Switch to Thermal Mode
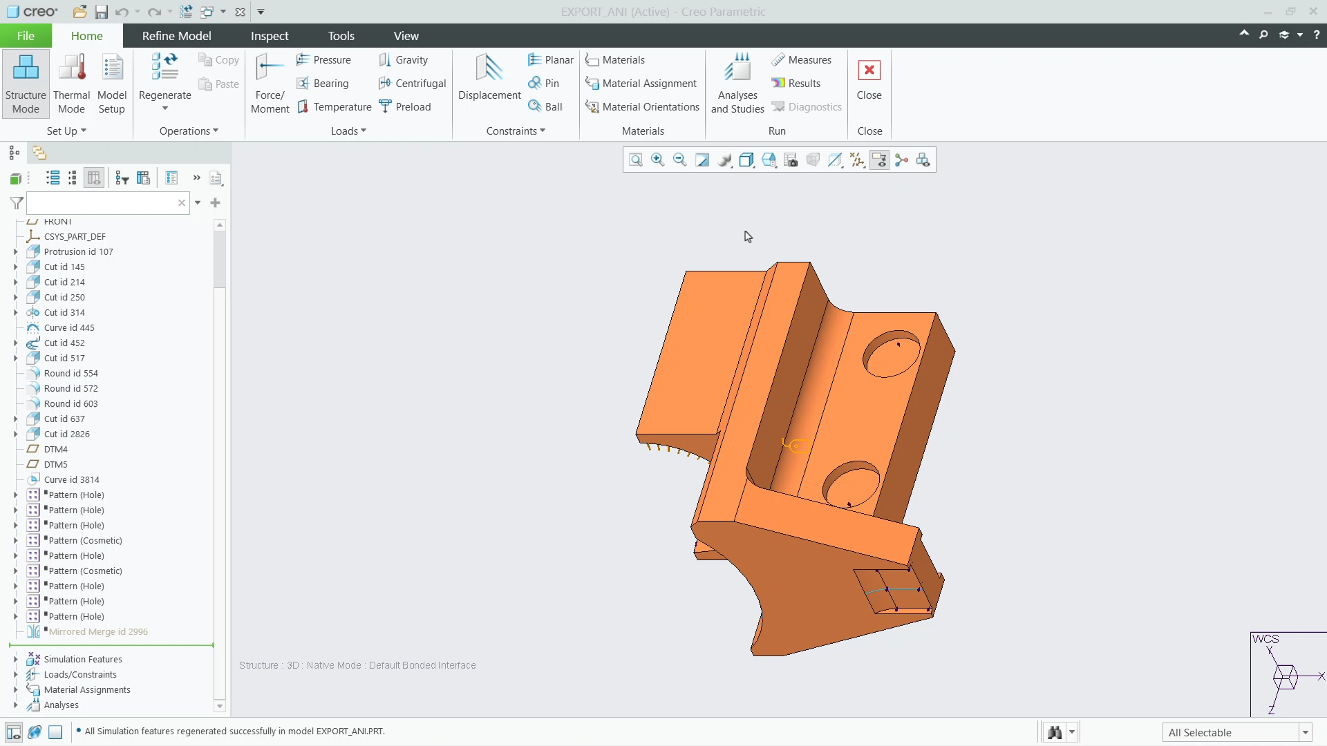 pyautogui.click(x=71, y=84)
